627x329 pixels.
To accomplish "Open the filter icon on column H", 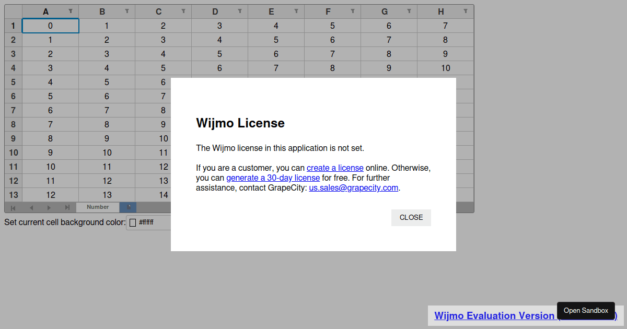I will 466,11.
